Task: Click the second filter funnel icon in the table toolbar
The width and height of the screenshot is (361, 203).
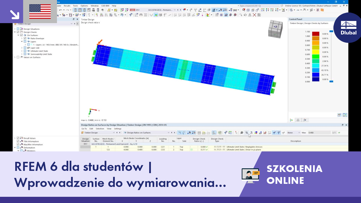Action: click(x=279, y=133)
